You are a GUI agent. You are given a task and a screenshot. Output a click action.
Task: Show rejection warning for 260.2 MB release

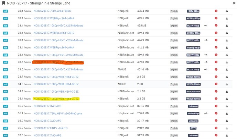click(216, 128)
